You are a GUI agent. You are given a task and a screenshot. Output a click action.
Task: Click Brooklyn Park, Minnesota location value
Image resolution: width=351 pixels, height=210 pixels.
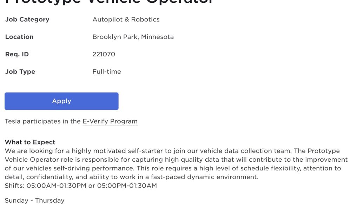(x=133, y=37)
